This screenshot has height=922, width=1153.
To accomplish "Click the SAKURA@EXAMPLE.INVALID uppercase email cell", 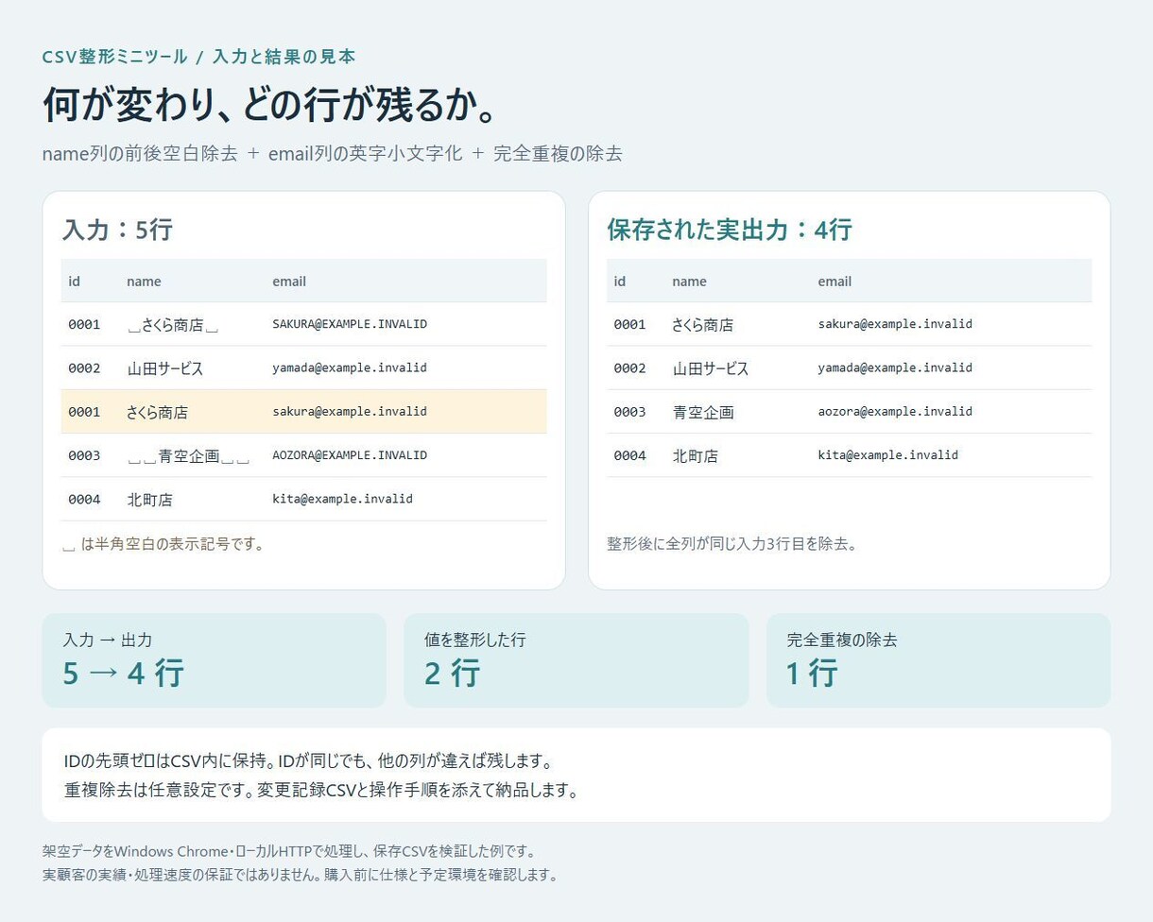I will [350, 324].
